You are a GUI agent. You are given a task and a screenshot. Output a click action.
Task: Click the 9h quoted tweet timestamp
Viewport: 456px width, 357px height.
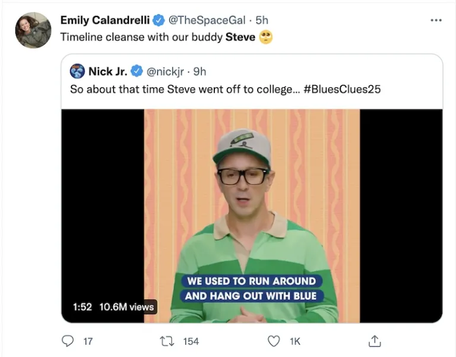point(200,72)
